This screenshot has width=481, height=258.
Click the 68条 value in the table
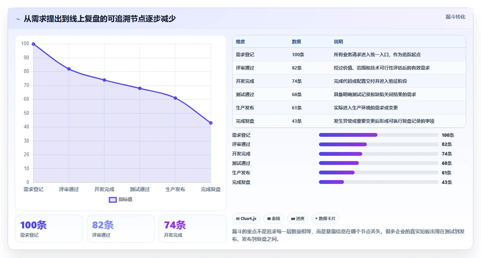click(x=297, y=95)
